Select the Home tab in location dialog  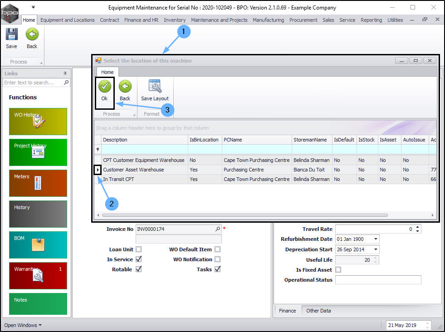(107, 72)
